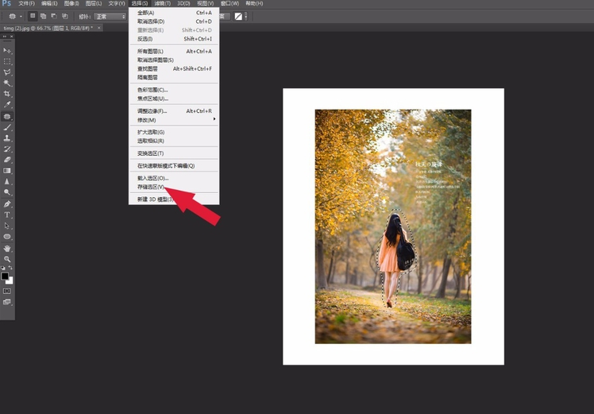Open the 文字(Y) menu
This screenshot has height=414, width=594.
coord(116,3)
